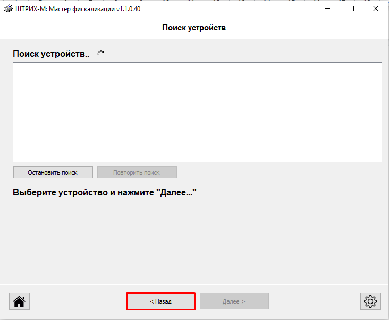Click the Поиск устройств.. status label
Image resolution: width=389 pixels, height=320 pixels.
51,54
